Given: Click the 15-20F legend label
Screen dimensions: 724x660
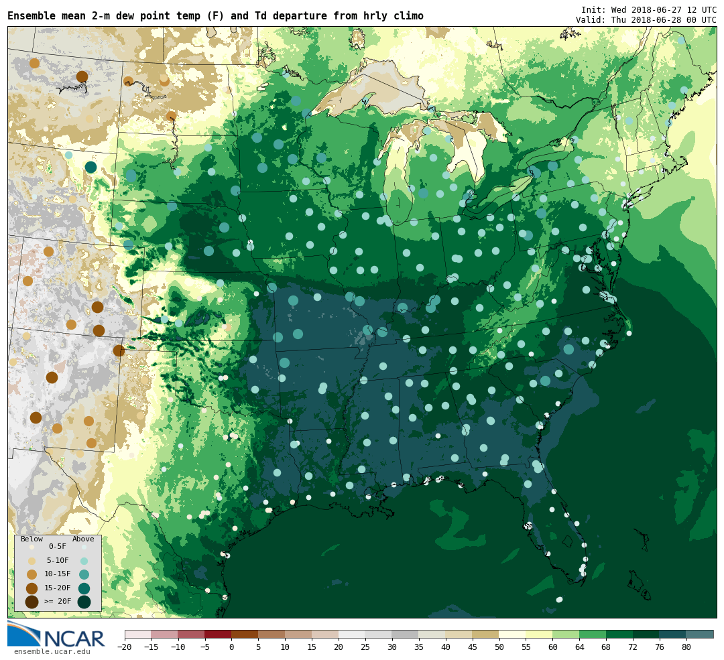Looking at the screenshot, I should pyautogui.click(x=58, y=588).
